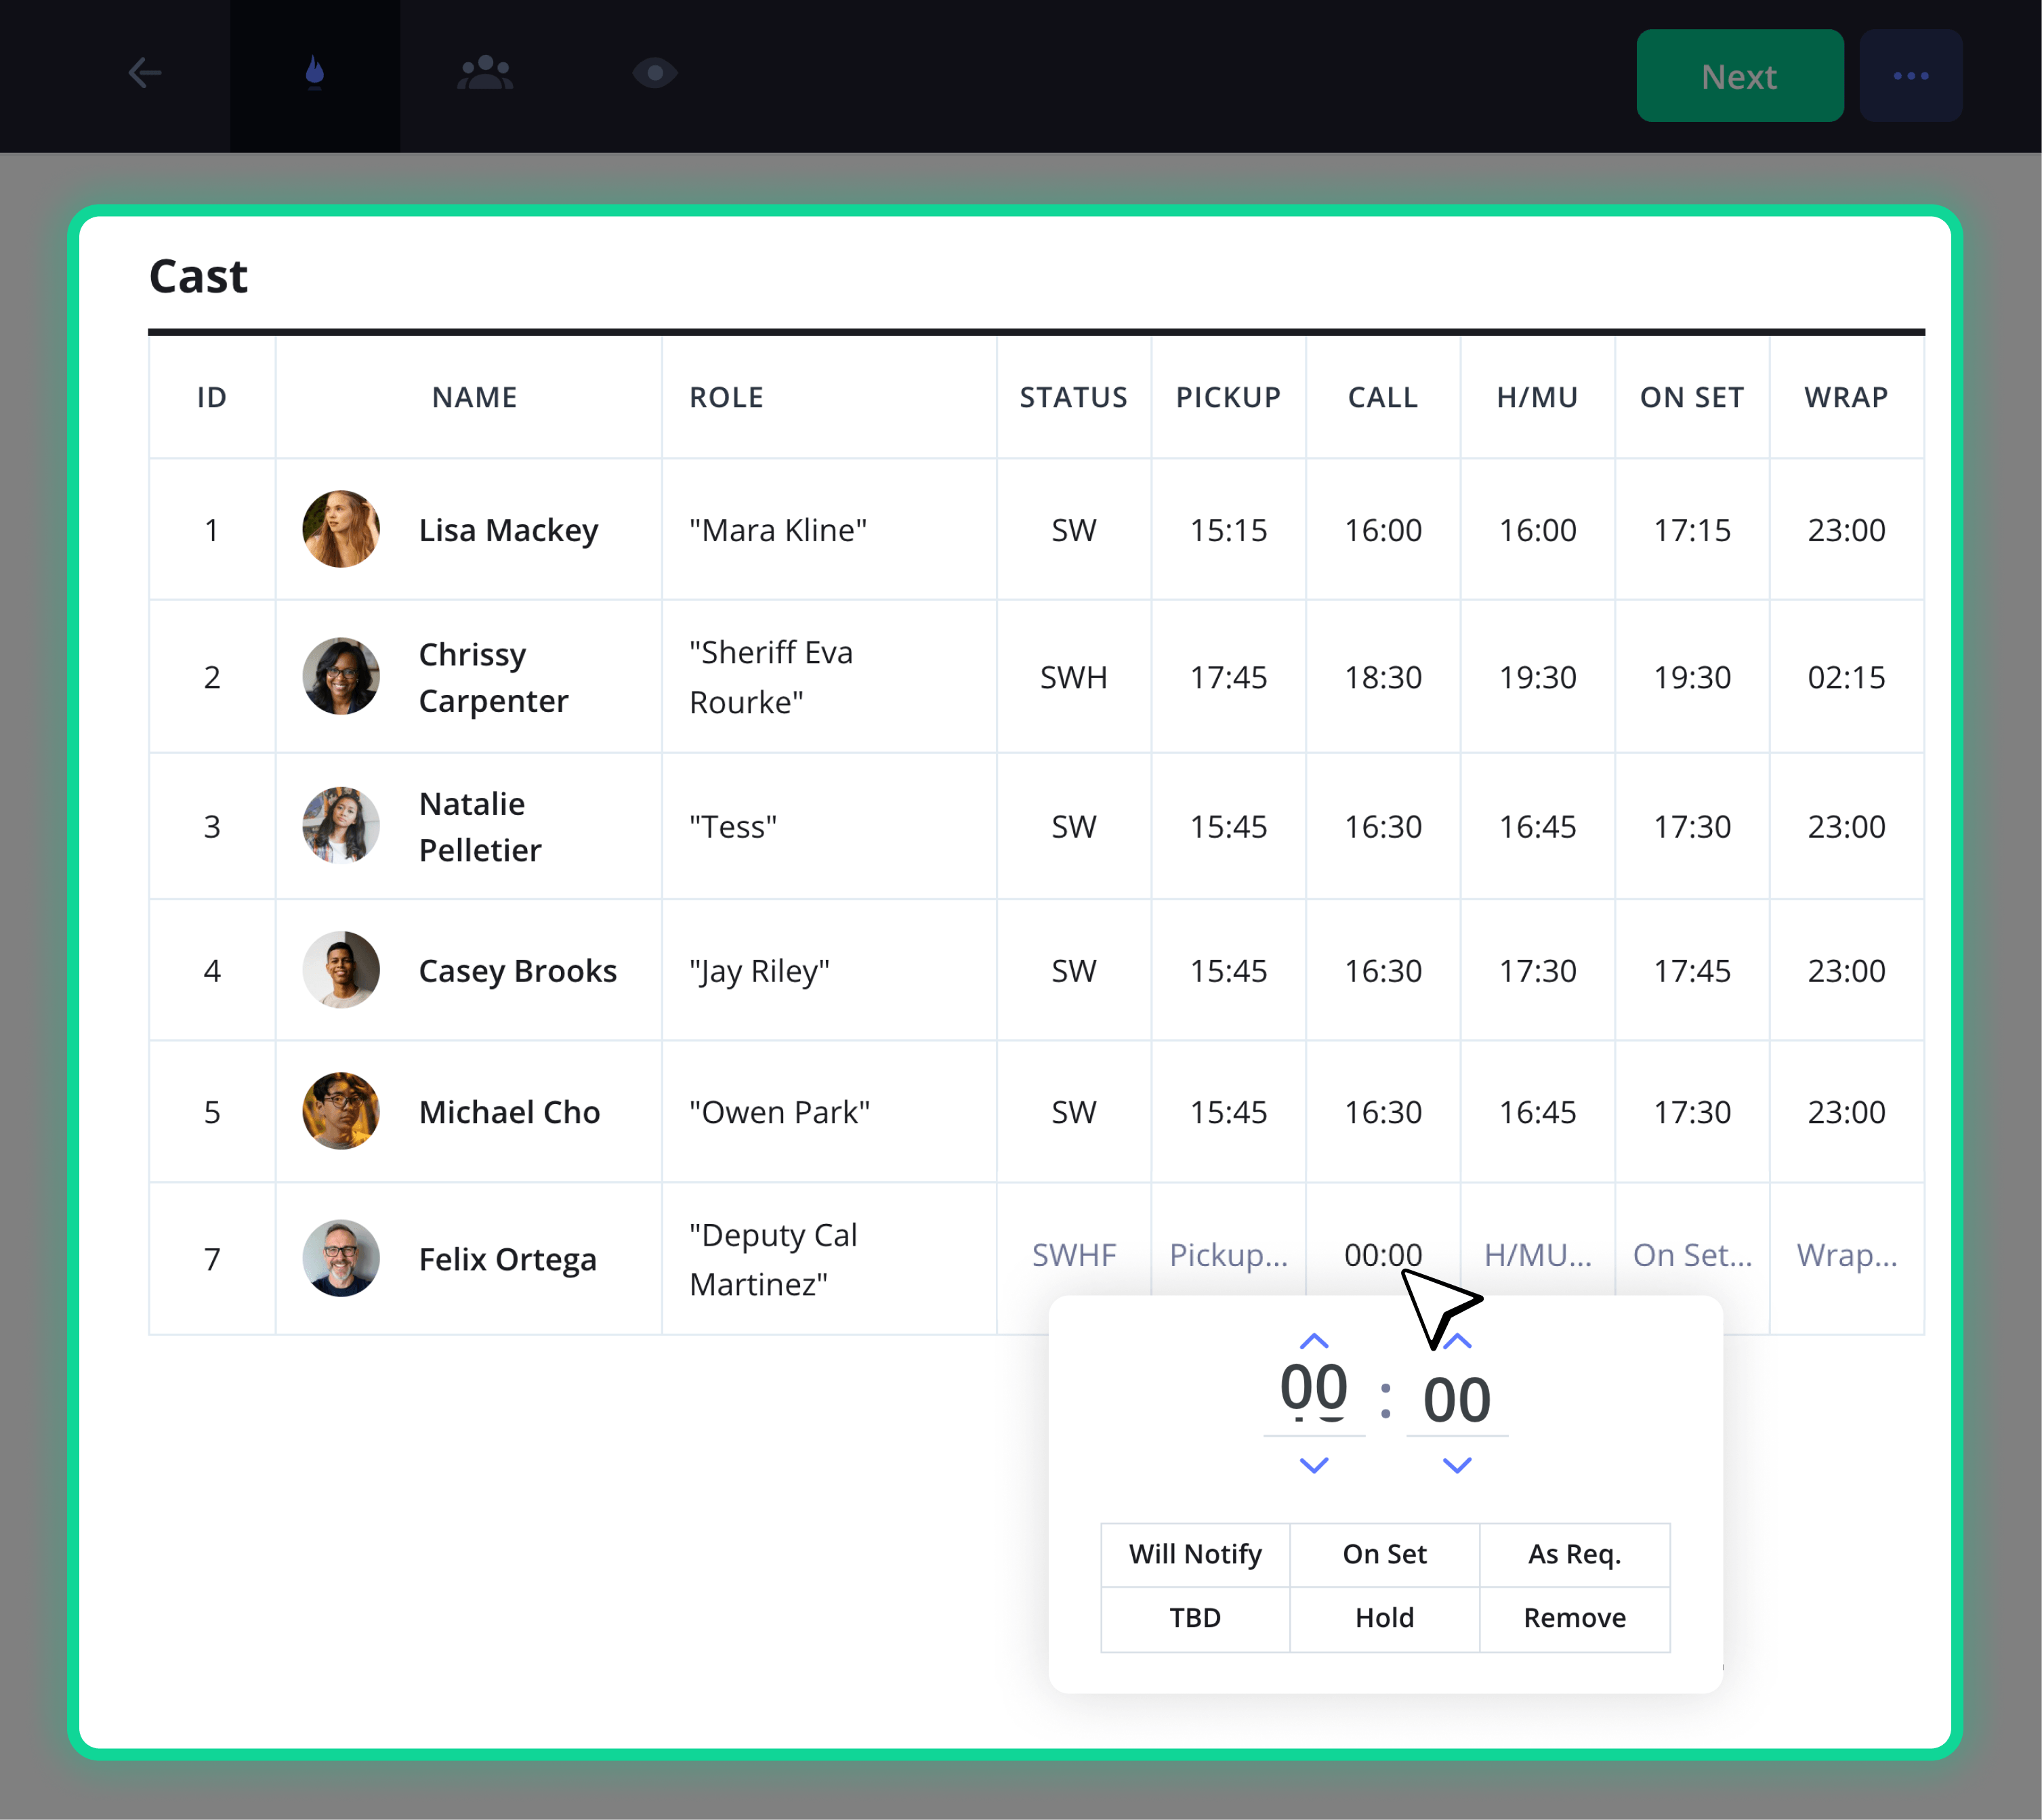Click the ID column header
Screen dimensions: 2042x1820
pos(212,397)
